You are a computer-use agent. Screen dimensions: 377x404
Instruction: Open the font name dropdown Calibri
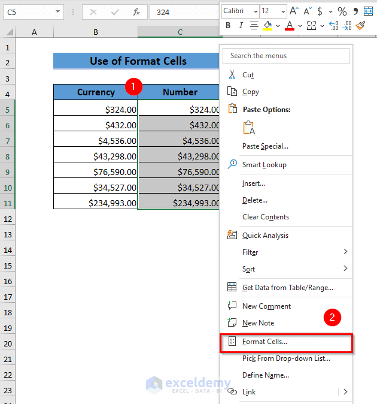click(256, 11)
